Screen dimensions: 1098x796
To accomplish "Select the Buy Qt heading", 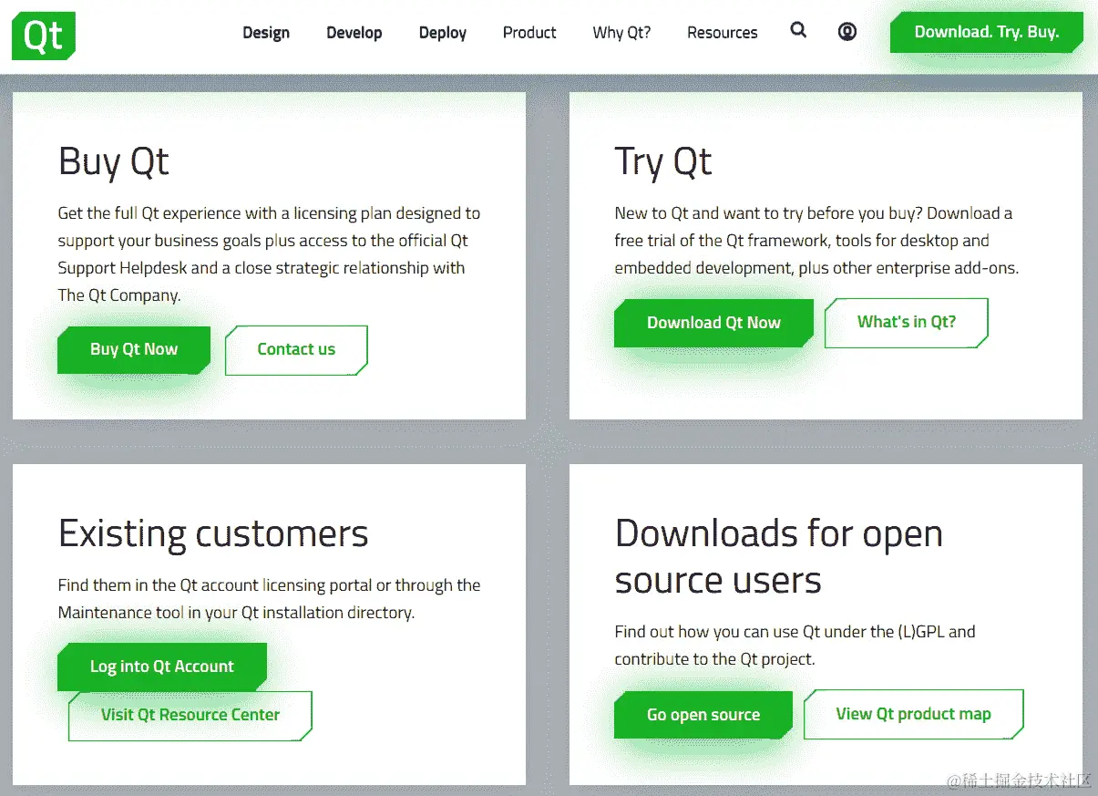I will [114, 161].
